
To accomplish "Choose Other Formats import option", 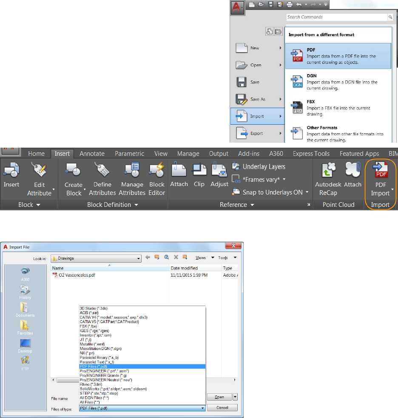I will 338,134.
